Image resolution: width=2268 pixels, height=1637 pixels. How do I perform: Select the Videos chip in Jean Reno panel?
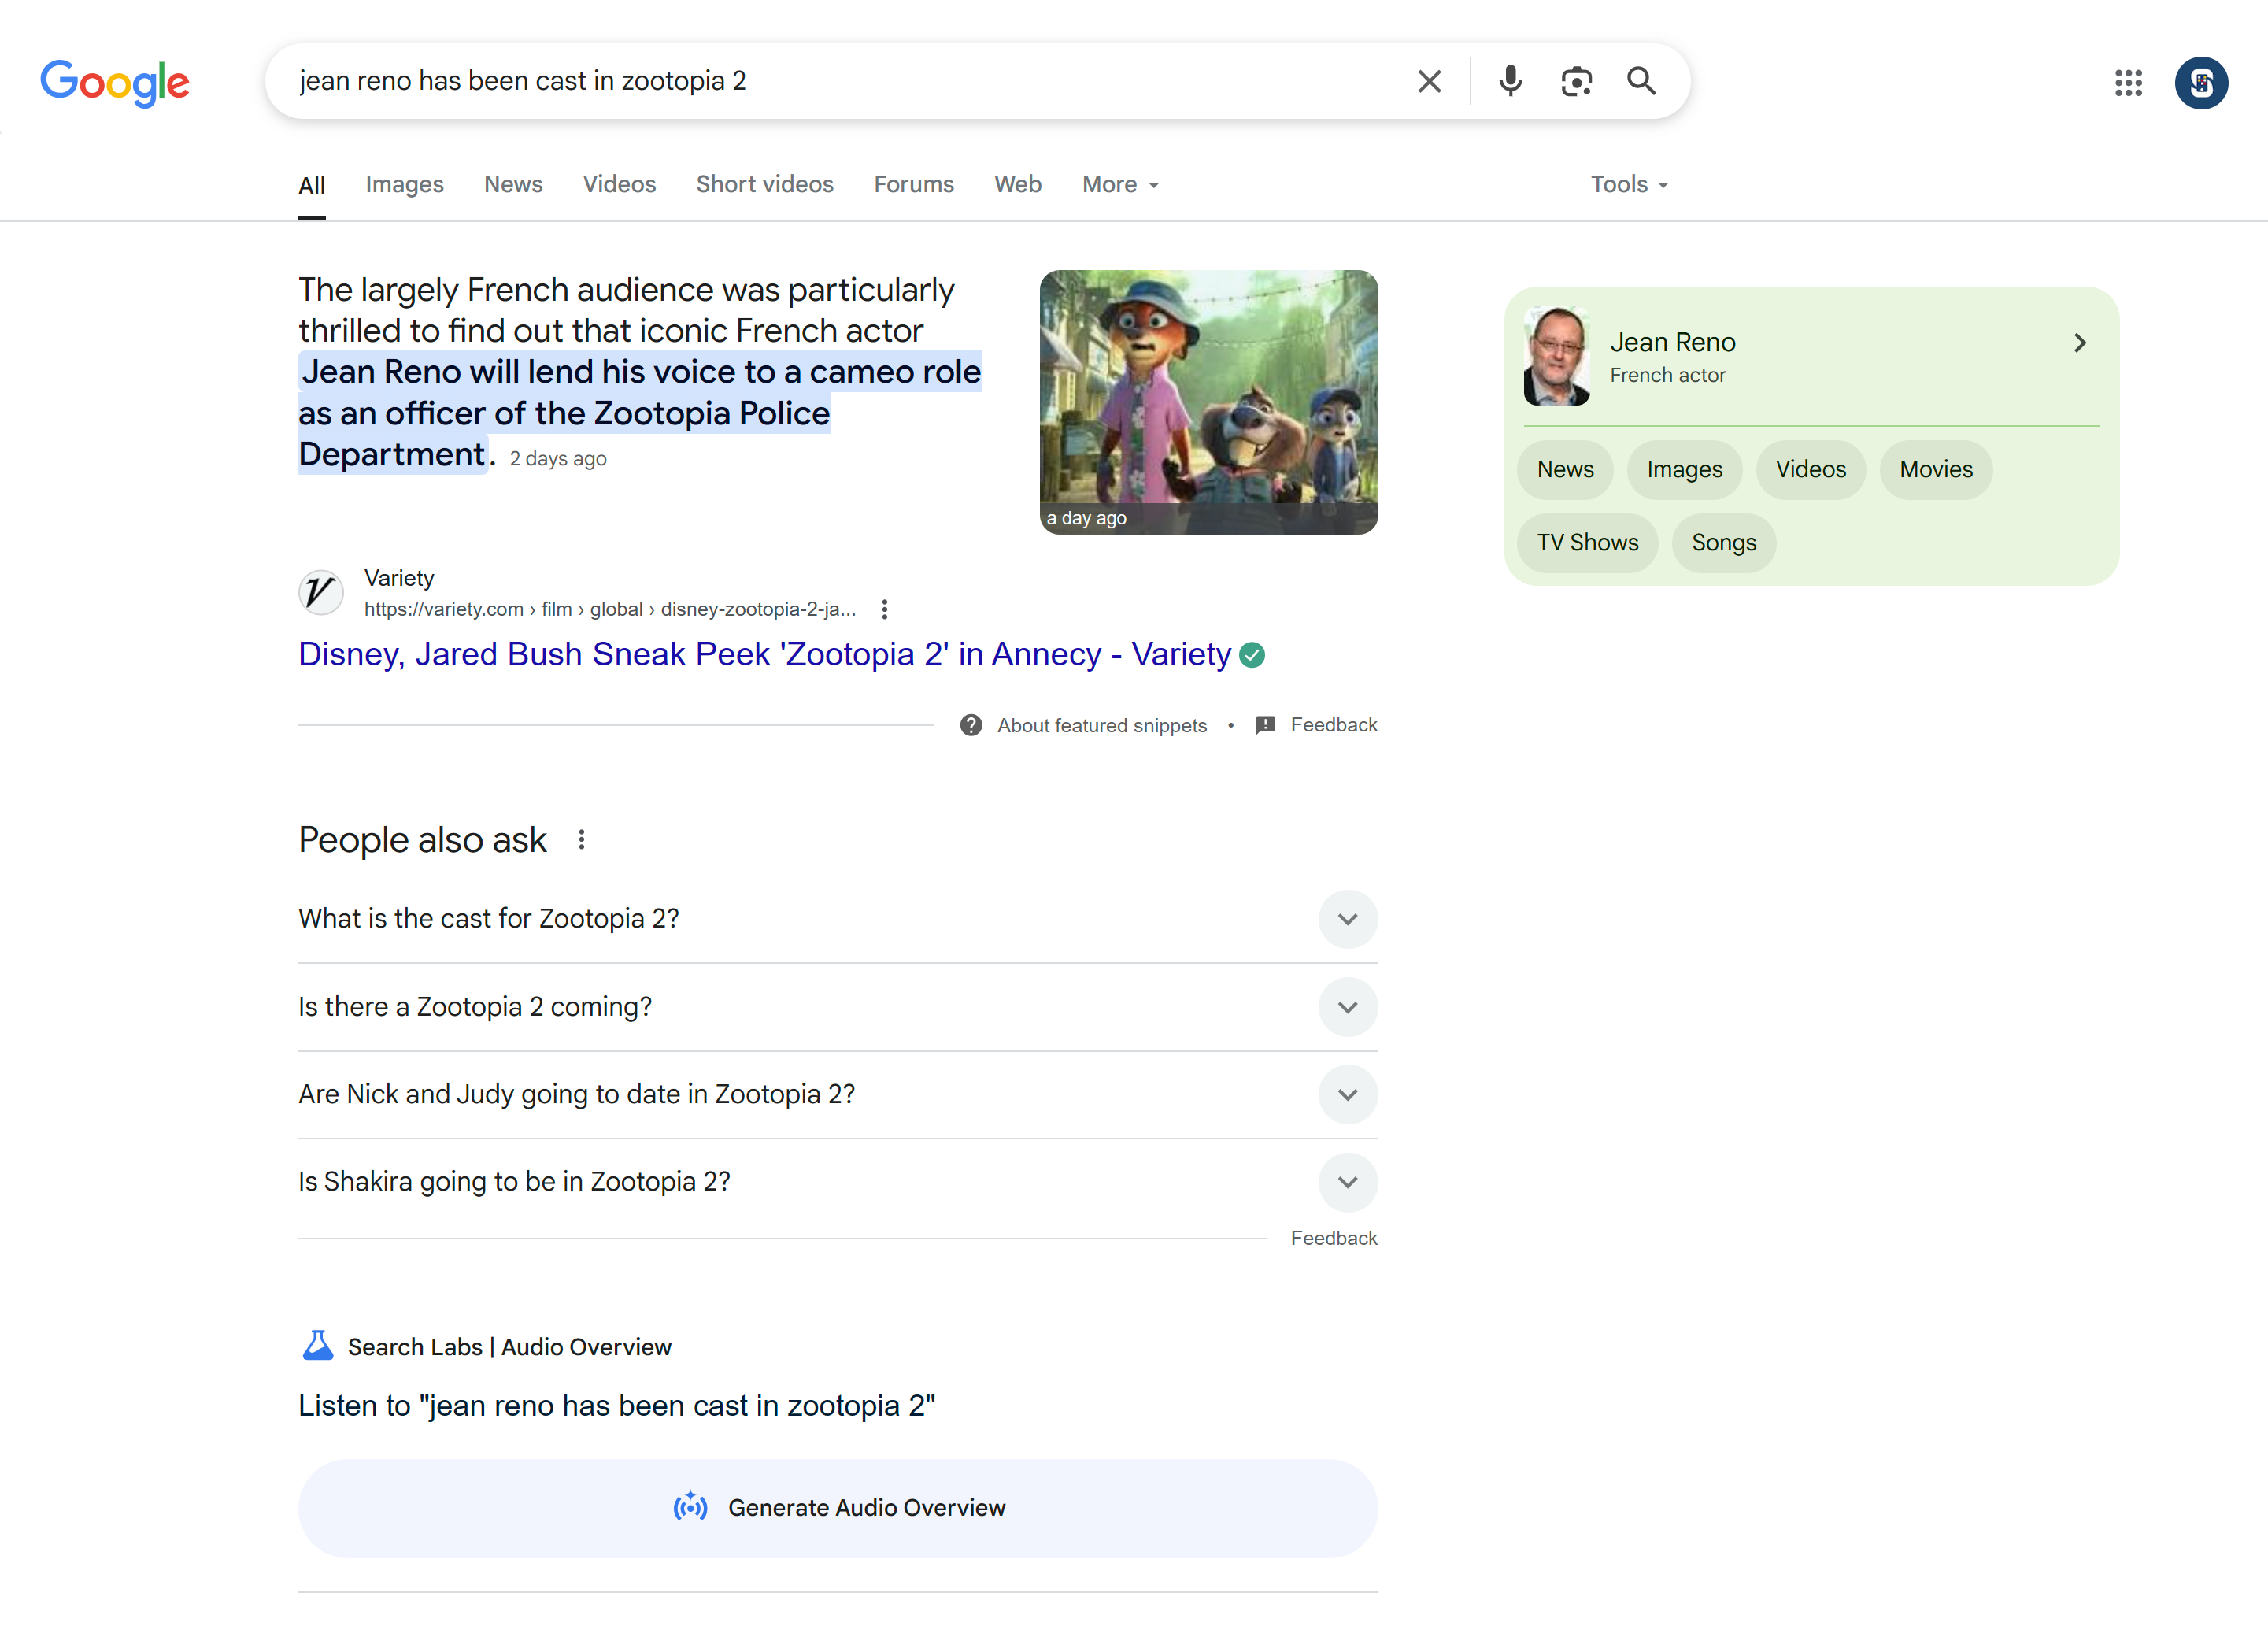[1810, 470]
